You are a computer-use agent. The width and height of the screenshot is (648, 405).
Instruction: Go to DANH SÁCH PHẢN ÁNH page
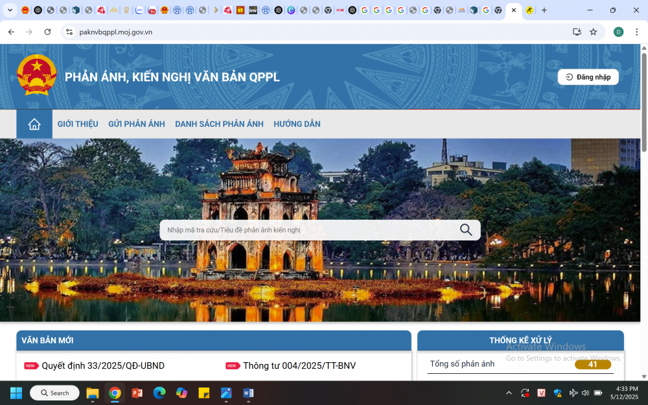click(x=219, y=124)
